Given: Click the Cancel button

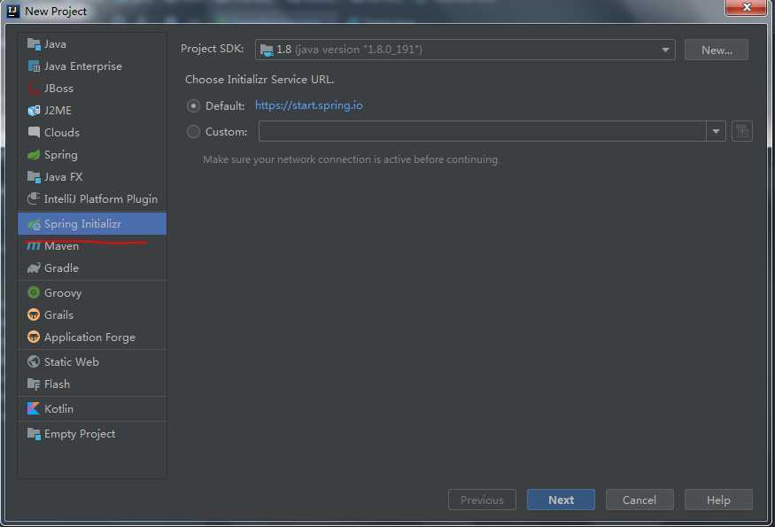Looking at the screenshot, I should (639, 500).
